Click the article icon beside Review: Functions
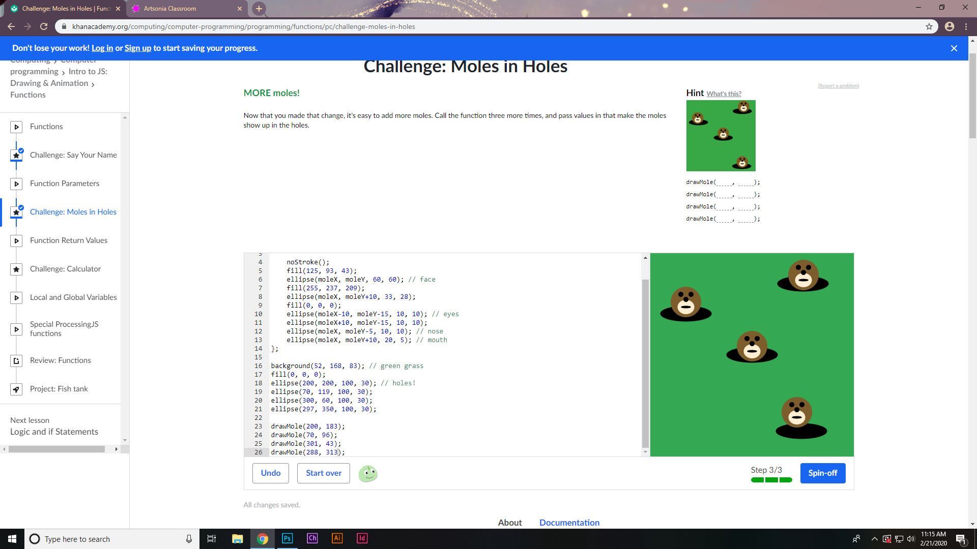This screenshot has width=977, height=549. [16, 360]
